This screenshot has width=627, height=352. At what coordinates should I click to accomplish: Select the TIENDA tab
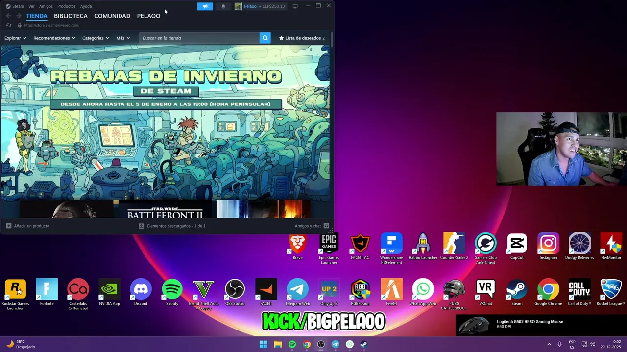[x=37, y=16]
